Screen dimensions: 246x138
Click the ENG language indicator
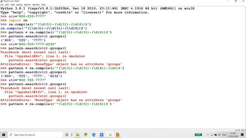tap(224, 135)
